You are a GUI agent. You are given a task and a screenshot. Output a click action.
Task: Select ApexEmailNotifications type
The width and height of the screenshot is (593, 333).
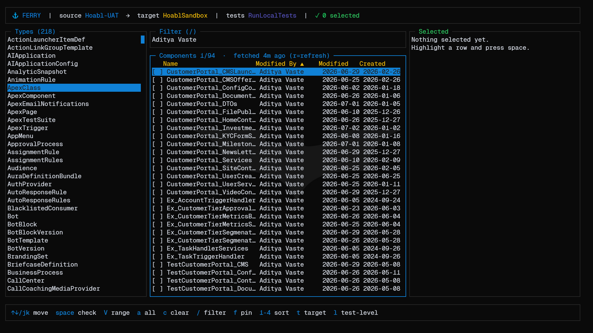48,104
